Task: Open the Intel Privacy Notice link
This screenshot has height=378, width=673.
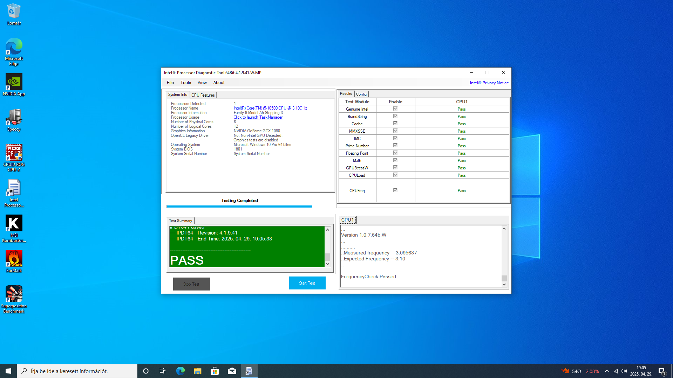Action: point(489,83)
